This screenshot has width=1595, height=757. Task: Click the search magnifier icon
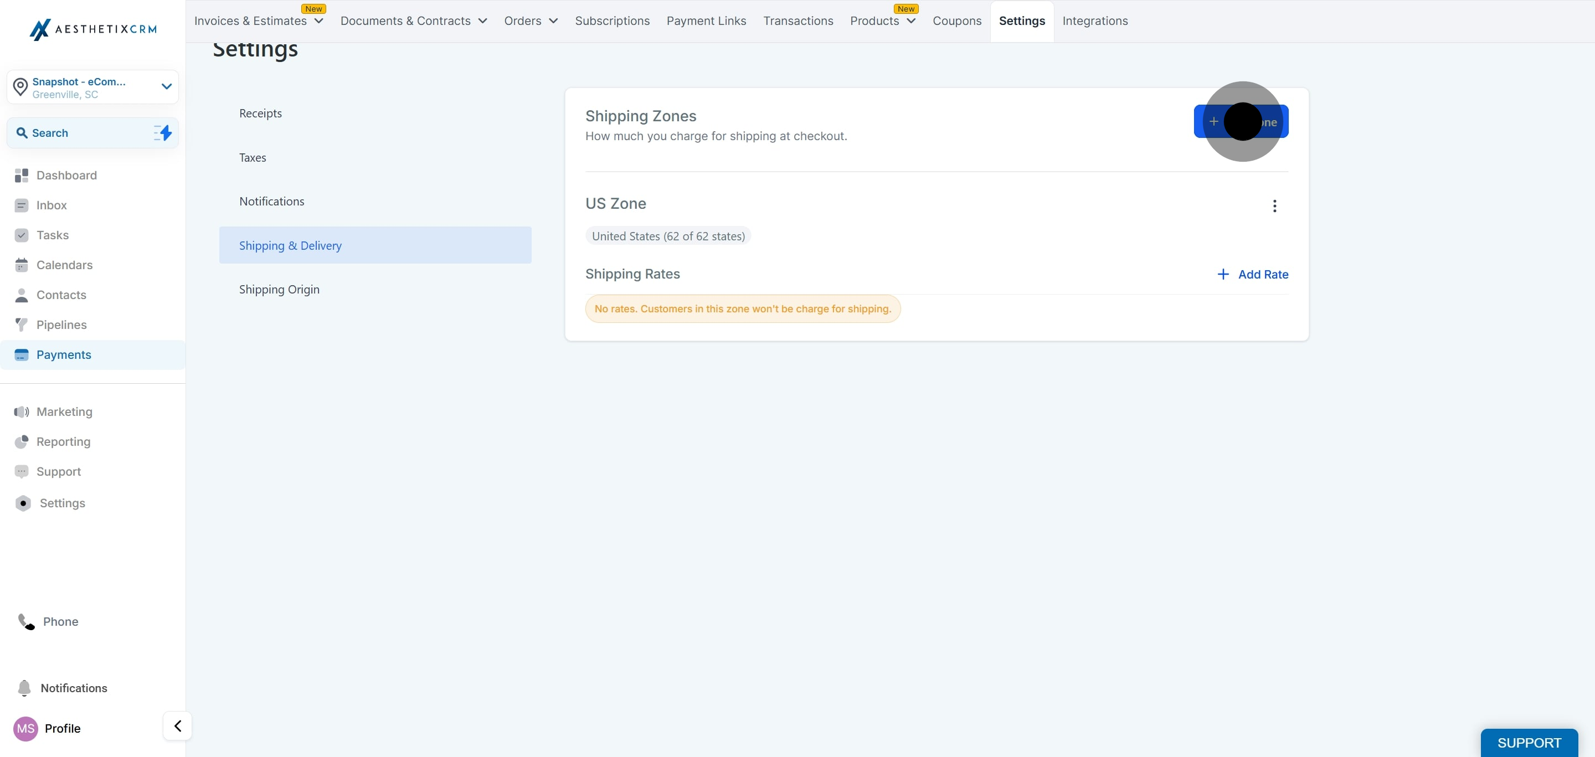tap(22, 133)
